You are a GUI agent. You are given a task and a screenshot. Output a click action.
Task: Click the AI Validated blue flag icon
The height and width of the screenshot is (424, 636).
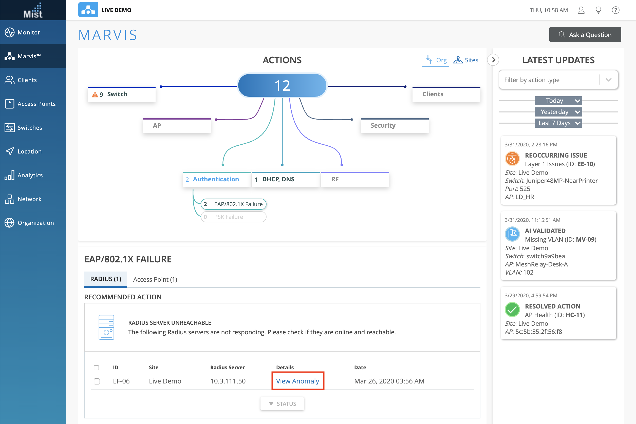pos(512,235)
